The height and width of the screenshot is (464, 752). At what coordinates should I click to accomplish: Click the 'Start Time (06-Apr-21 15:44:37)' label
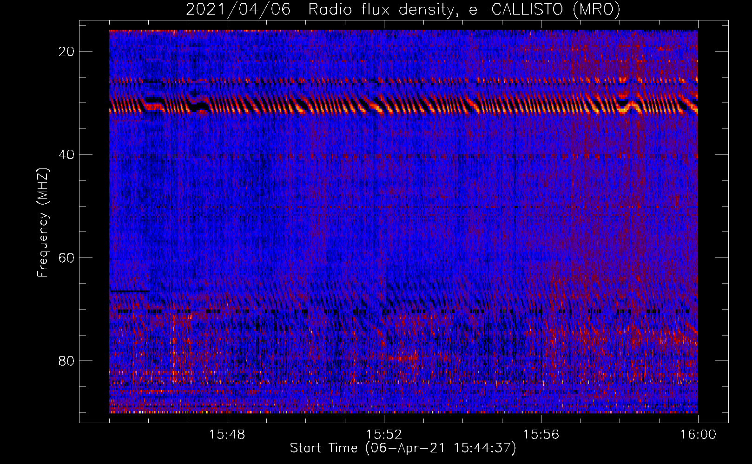tap(403, 448)
